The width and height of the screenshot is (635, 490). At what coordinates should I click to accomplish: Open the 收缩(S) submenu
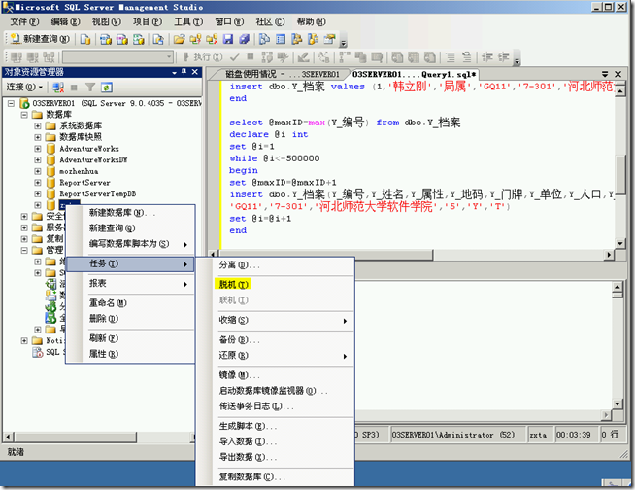(x=283, y=320)
